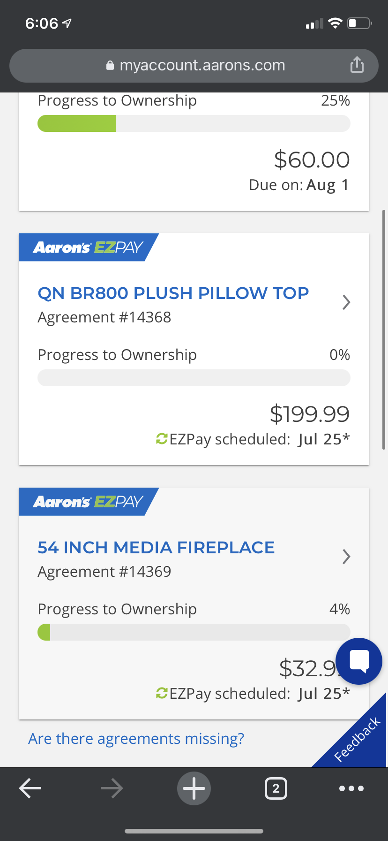Open a new tab with plus icon

pyautogui.click(x=194, y=788)
